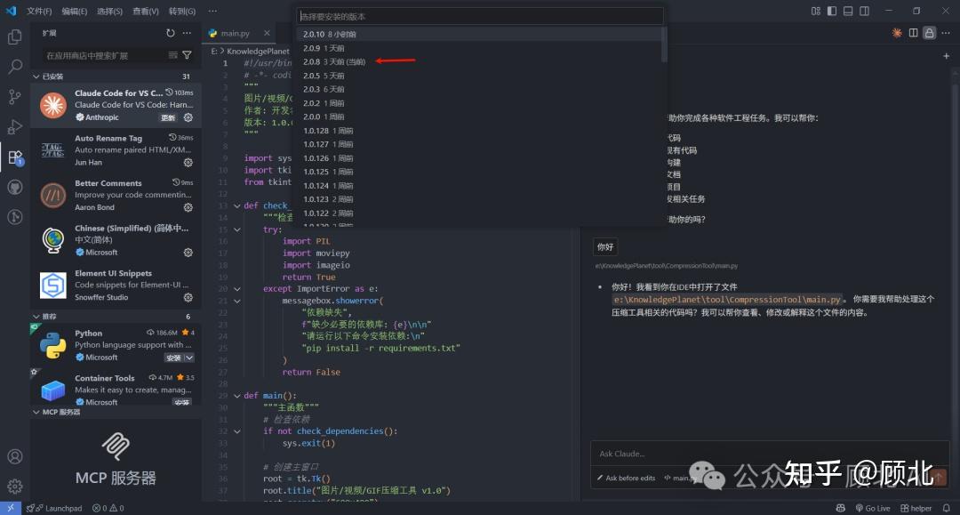Open the GitHub view in activity bar
This screenshot has height=515, width=960.
(x=15, y=187)
